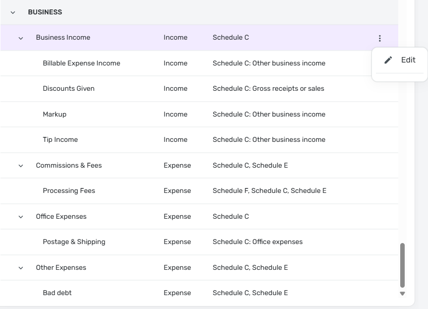This screenshot has width=428, height=309.
Task: Select the Billable Expense Income row
Action: pyautogui.click(x=81, y=63)
